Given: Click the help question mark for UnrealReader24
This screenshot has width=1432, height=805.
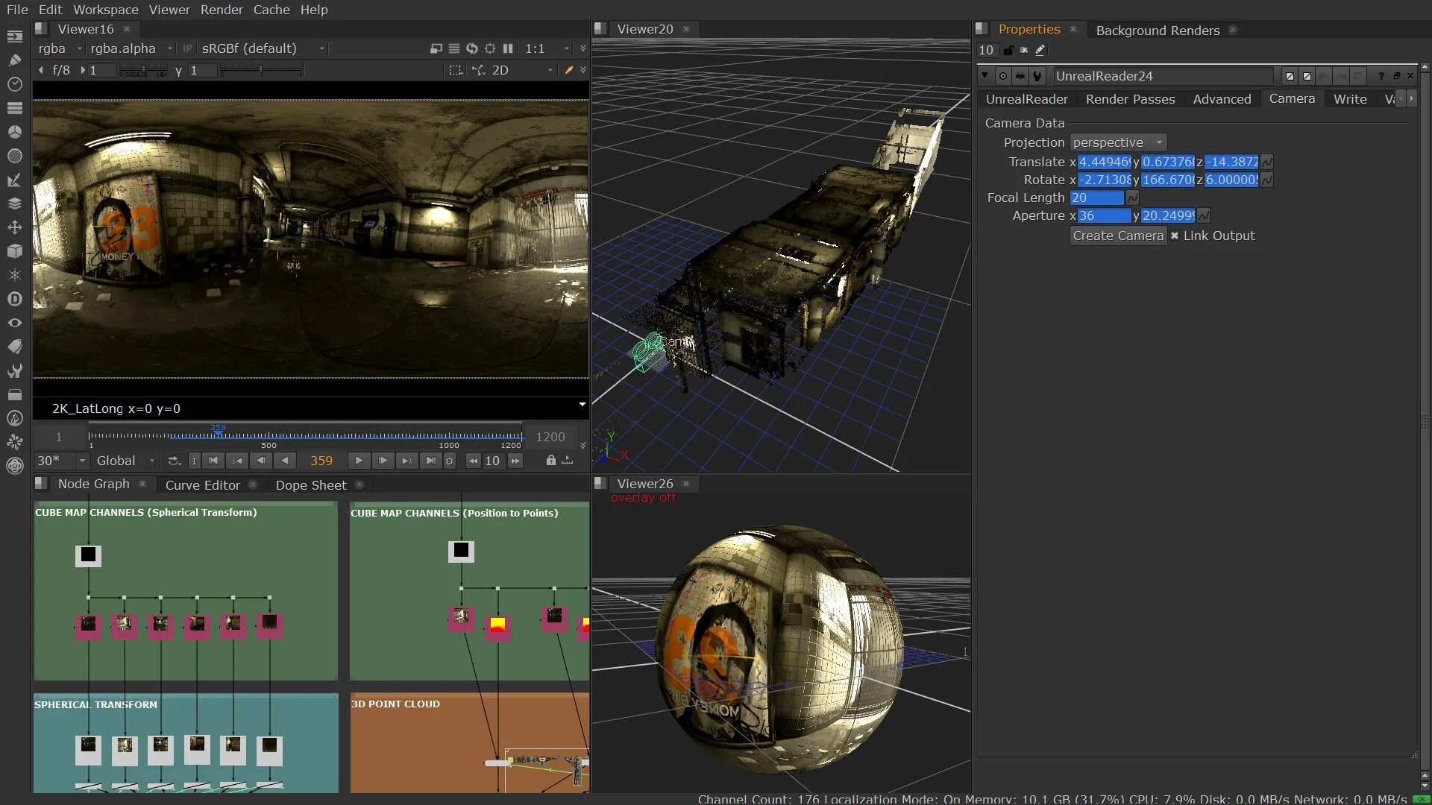Looking at the screenshot, I should 1381,76.
